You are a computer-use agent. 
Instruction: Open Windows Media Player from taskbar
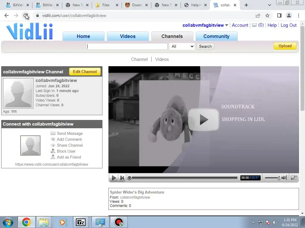(63, 222)
